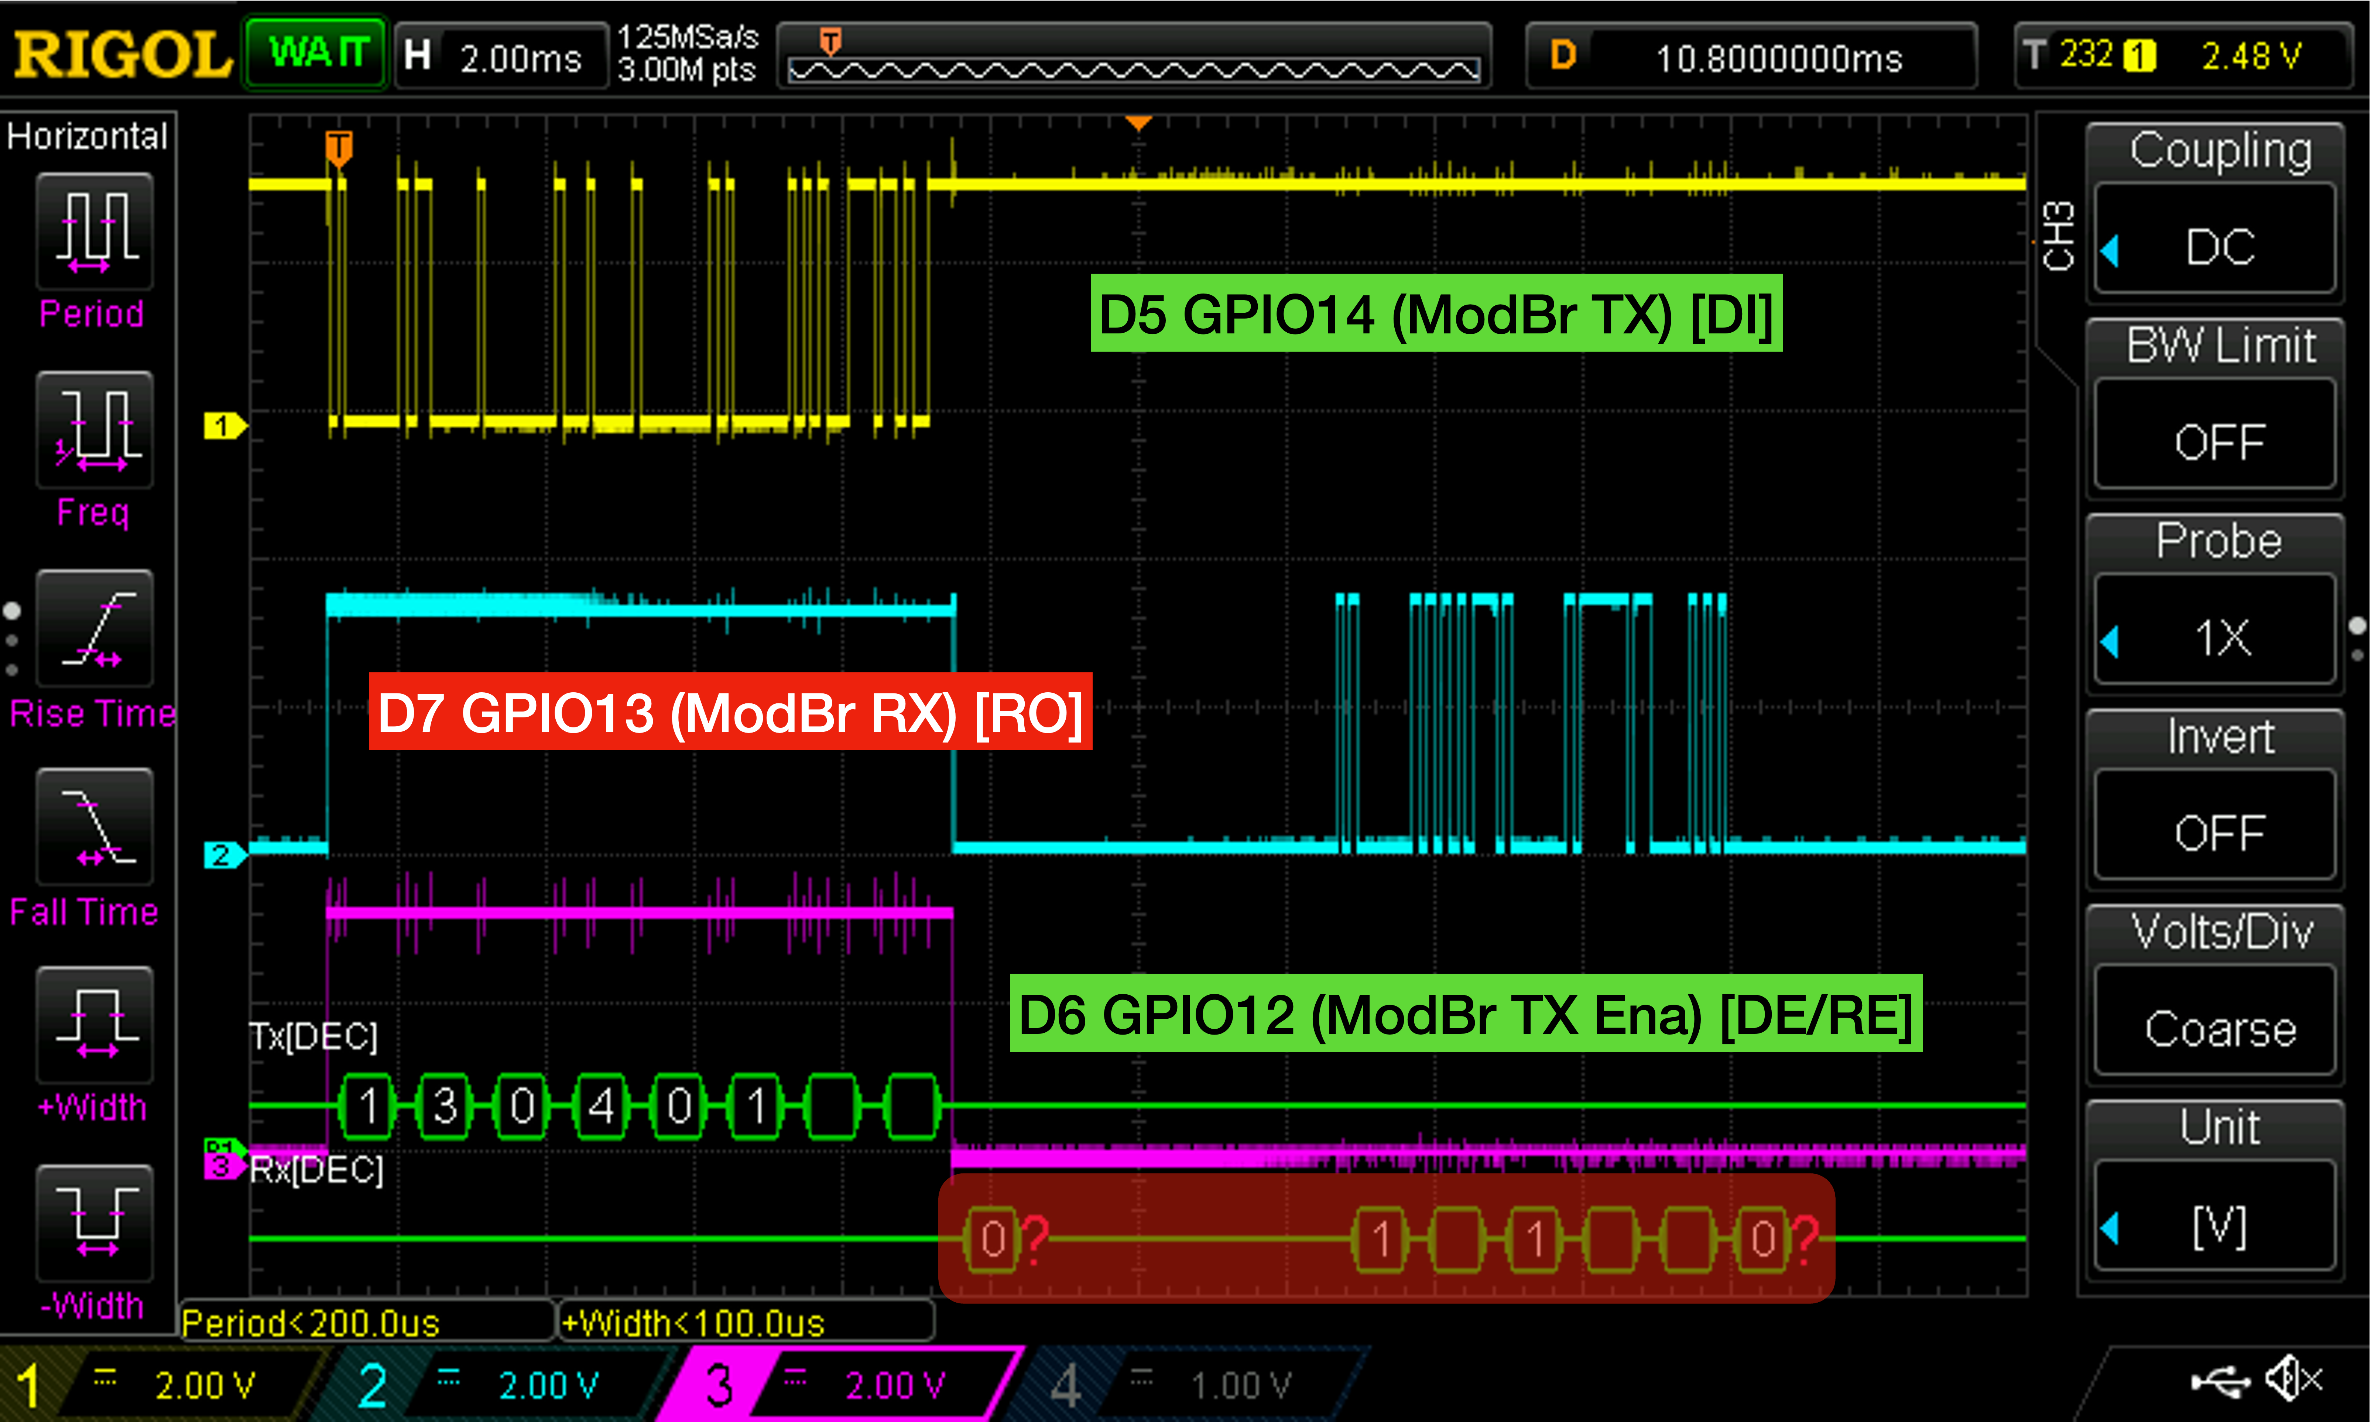This screenshot has height=1423, width=2371.
Task: Click the muted speaker icon
Action: coord(2294,1380)
